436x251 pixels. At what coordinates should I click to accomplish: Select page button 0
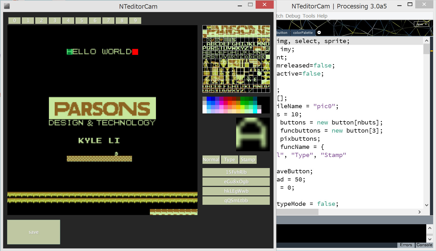[14, 20]
